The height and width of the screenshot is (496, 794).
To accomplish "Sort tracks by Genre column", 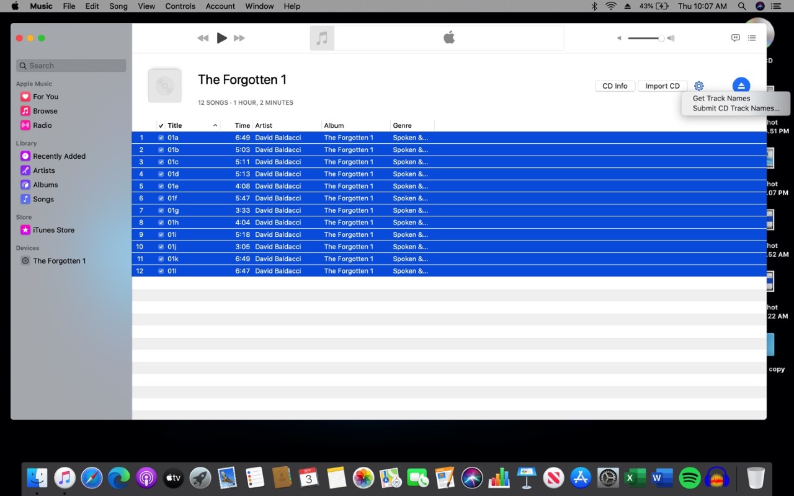I will [x=402, y=125].
